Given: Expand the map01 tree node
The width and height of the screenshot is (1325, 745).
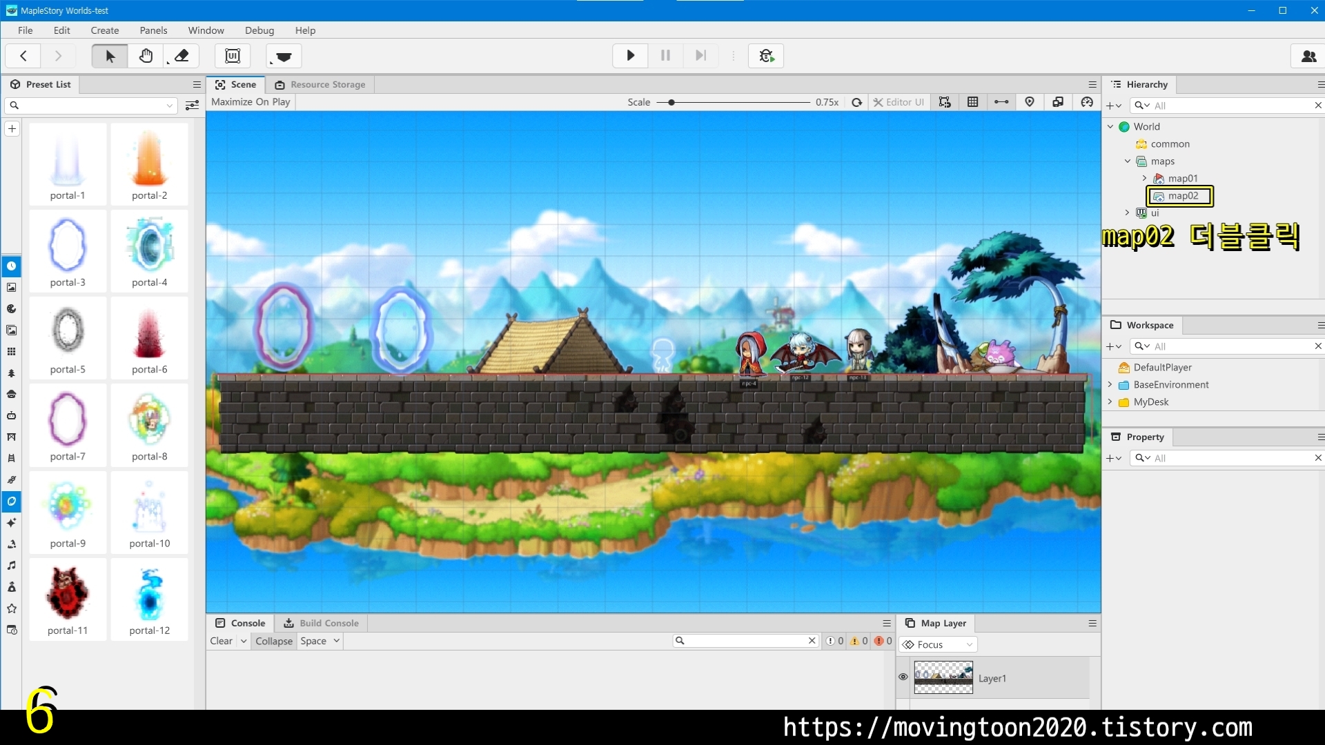Looking at the screenshot, I should pos(1144,179).
